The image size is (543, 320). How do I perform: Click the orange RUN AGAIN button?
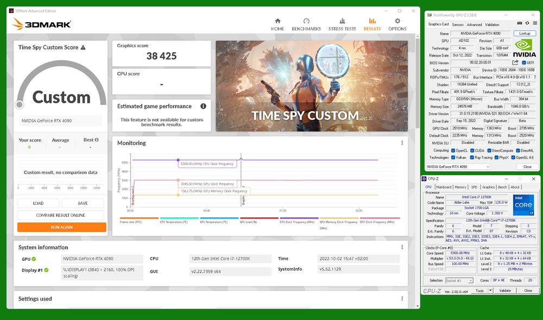[x=62, y=227]
